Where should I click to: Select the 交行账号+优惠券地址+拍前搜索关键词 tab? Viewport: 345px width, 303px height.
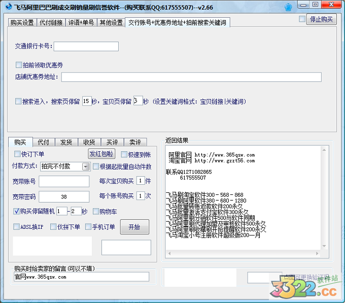point(178,22)
